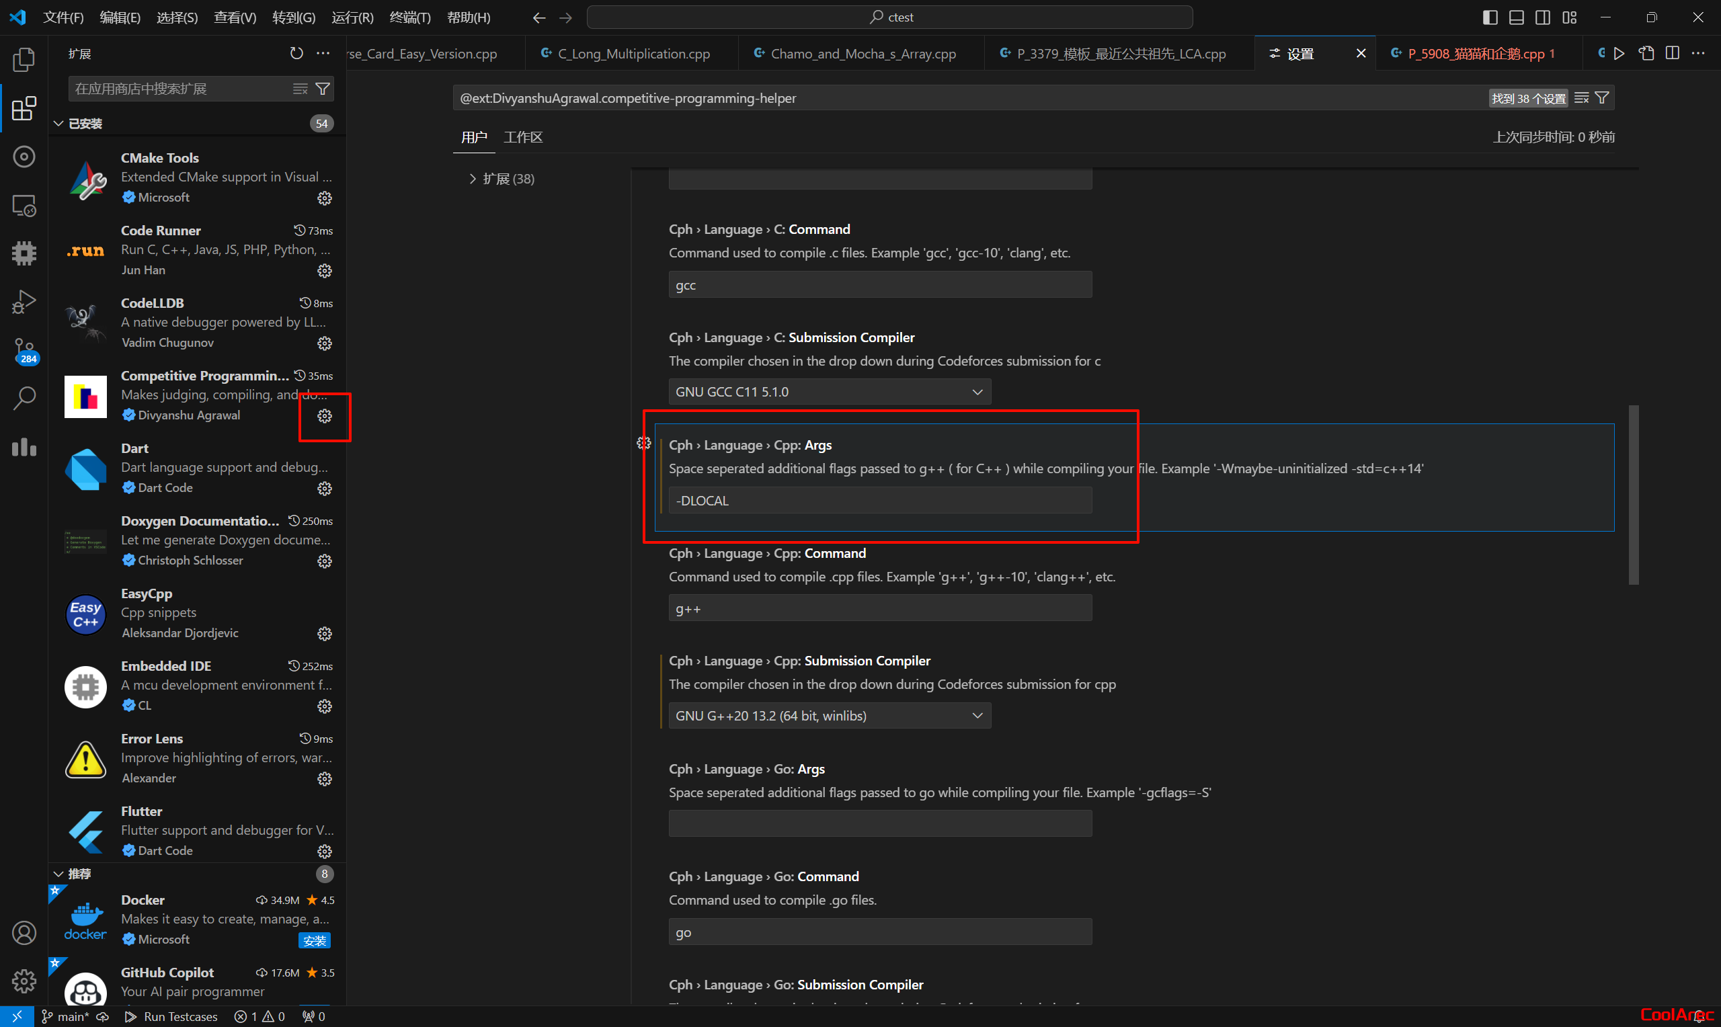Click the settings editor vertical scrollbar
Screen dimensions: 1721x1027
1633,495
